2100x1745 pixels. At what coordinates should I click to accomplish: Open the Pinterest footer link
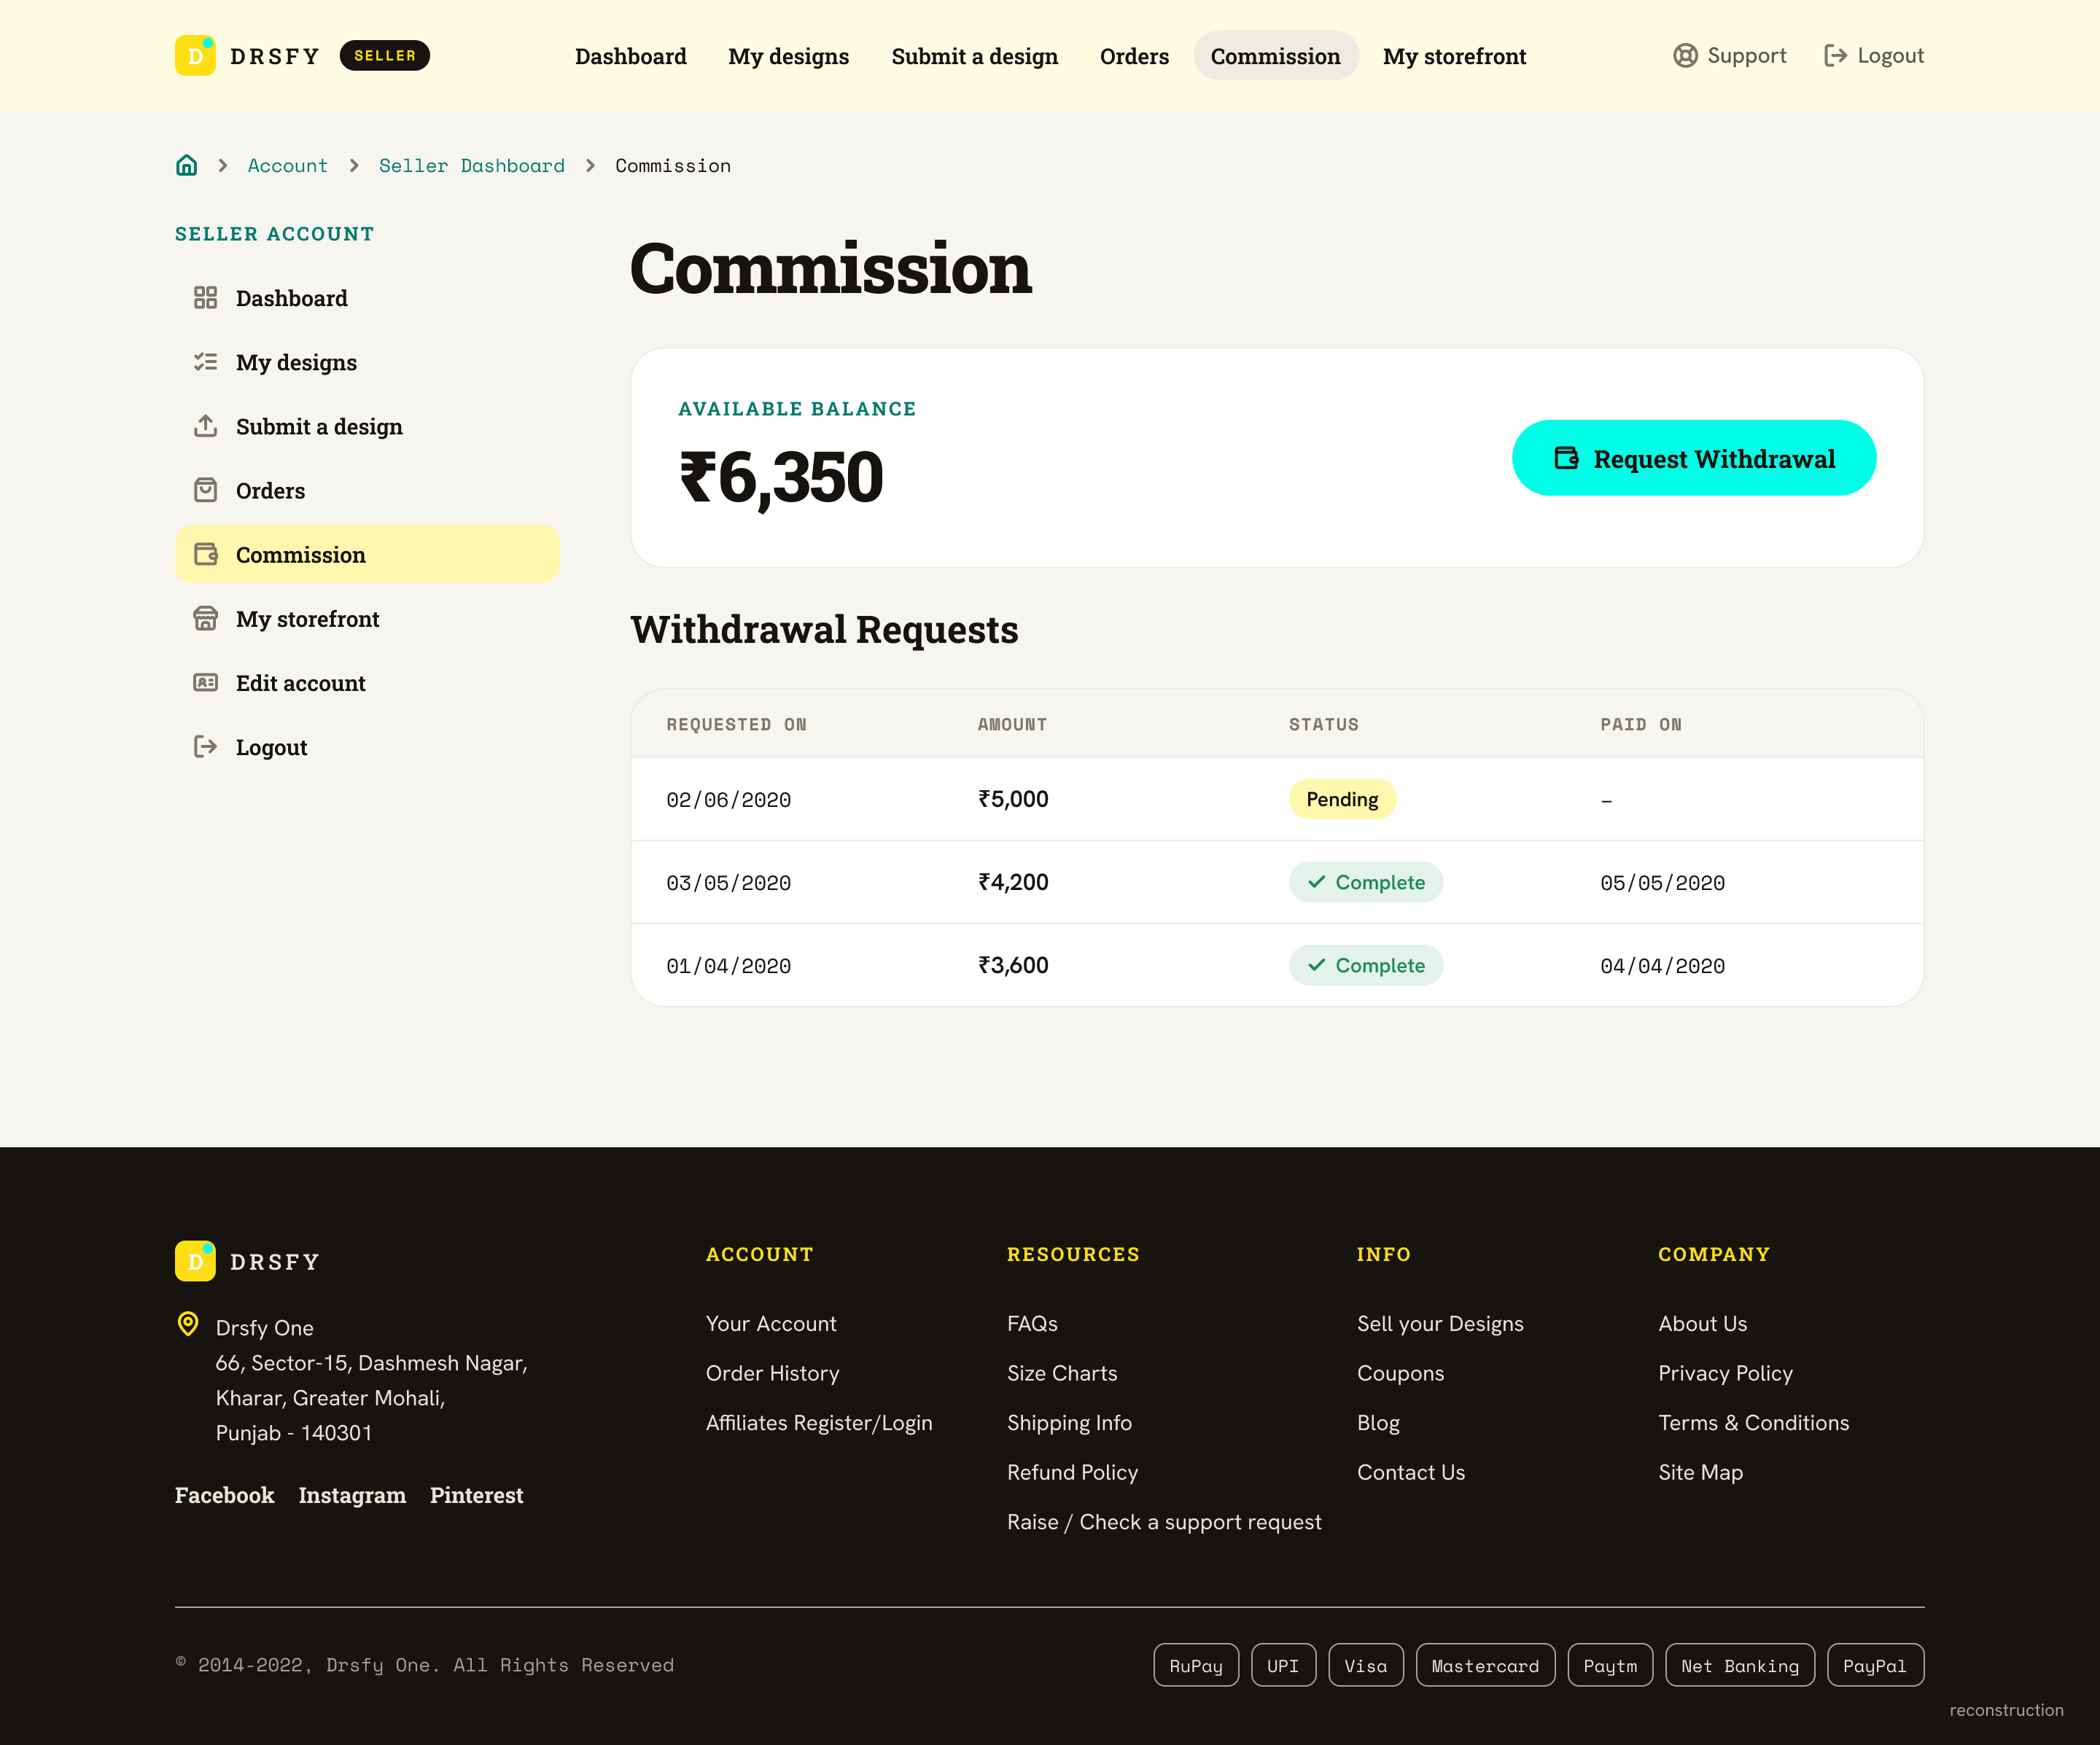point(477,1495)
